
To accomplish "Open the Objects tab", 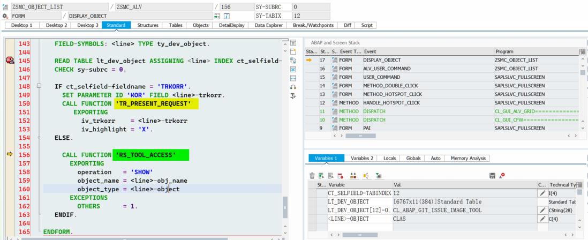I will 201,25.
